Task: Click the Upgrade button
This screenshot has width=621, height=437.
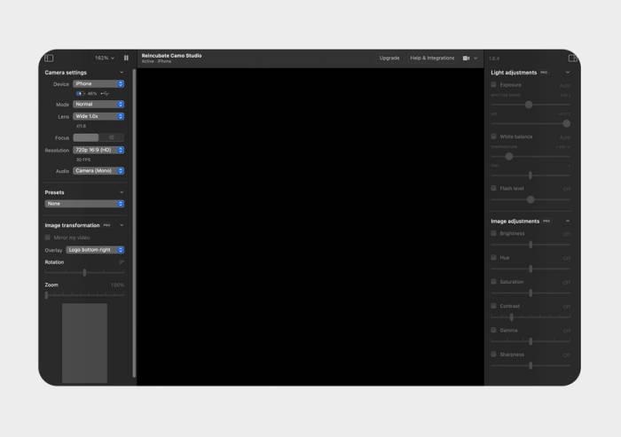Action: click(x=389, y=58)
